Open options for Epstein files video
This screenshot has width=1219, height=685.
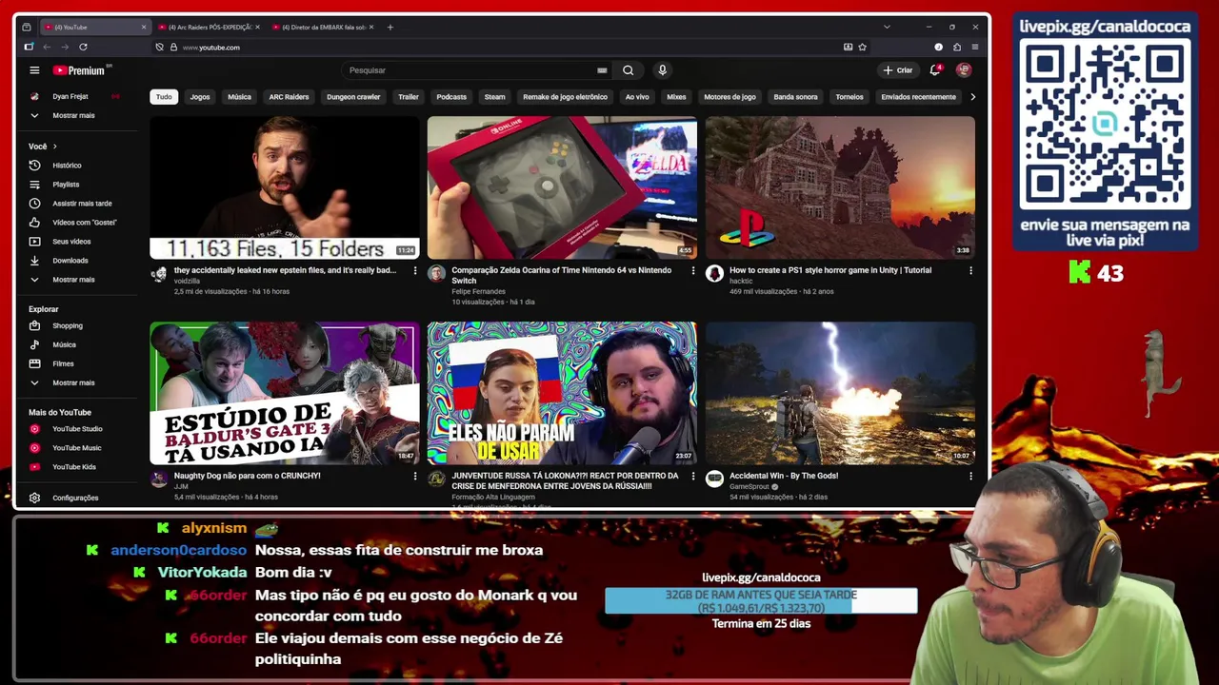[x=414, y=271]
